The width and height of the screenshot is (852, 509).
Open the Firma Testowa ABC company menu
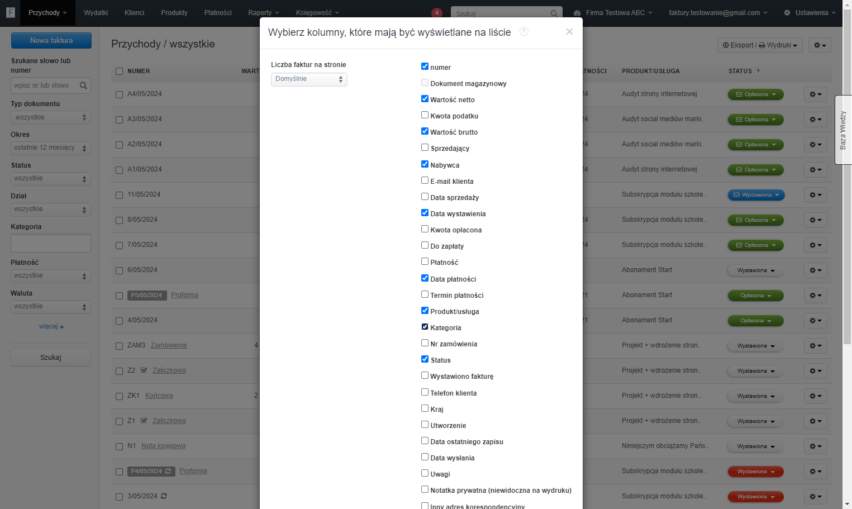(613, 13)
